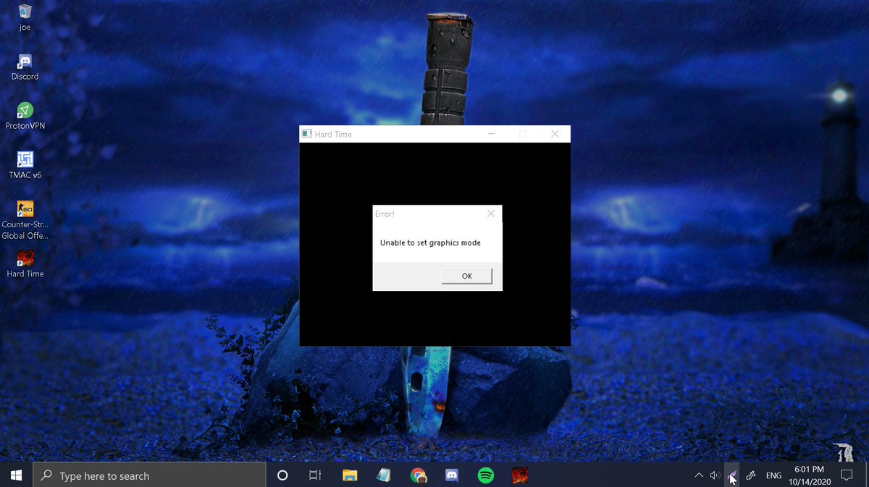Screen dimensions: 869x487
Task: Open the clock showing 6:01 PM
Action: pyautogui.click(x=810, y=475)
